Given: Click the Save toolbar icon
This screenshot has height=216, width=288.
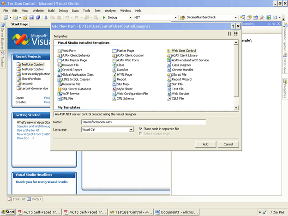Looking at the screenshot, I should (31, 18).
